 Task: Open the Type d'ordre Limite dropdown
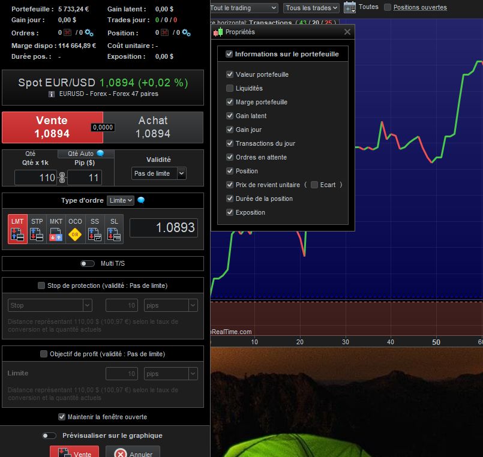pyautogui.click(x=121, y=200)
